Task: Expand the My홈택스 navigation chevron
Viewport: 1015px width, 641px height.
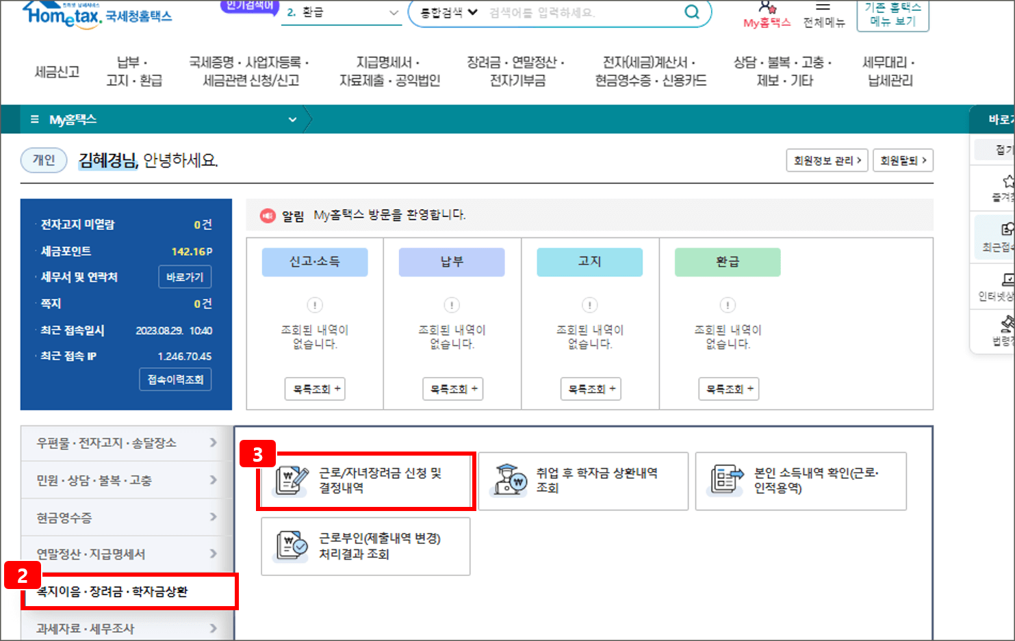Action: point(293,119)
